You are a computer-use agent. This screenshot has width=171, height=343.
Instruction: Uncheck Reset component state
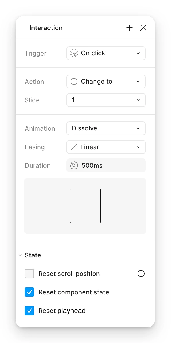(x=29, y=292)
